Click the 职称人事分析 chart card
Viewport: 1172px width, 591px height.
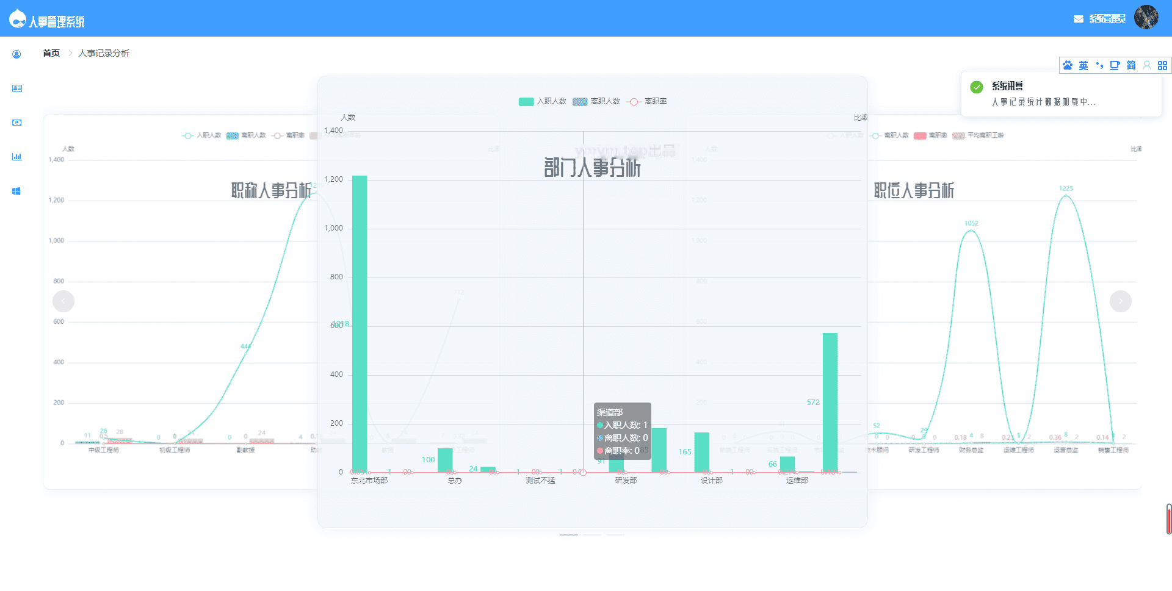(181, 302)
